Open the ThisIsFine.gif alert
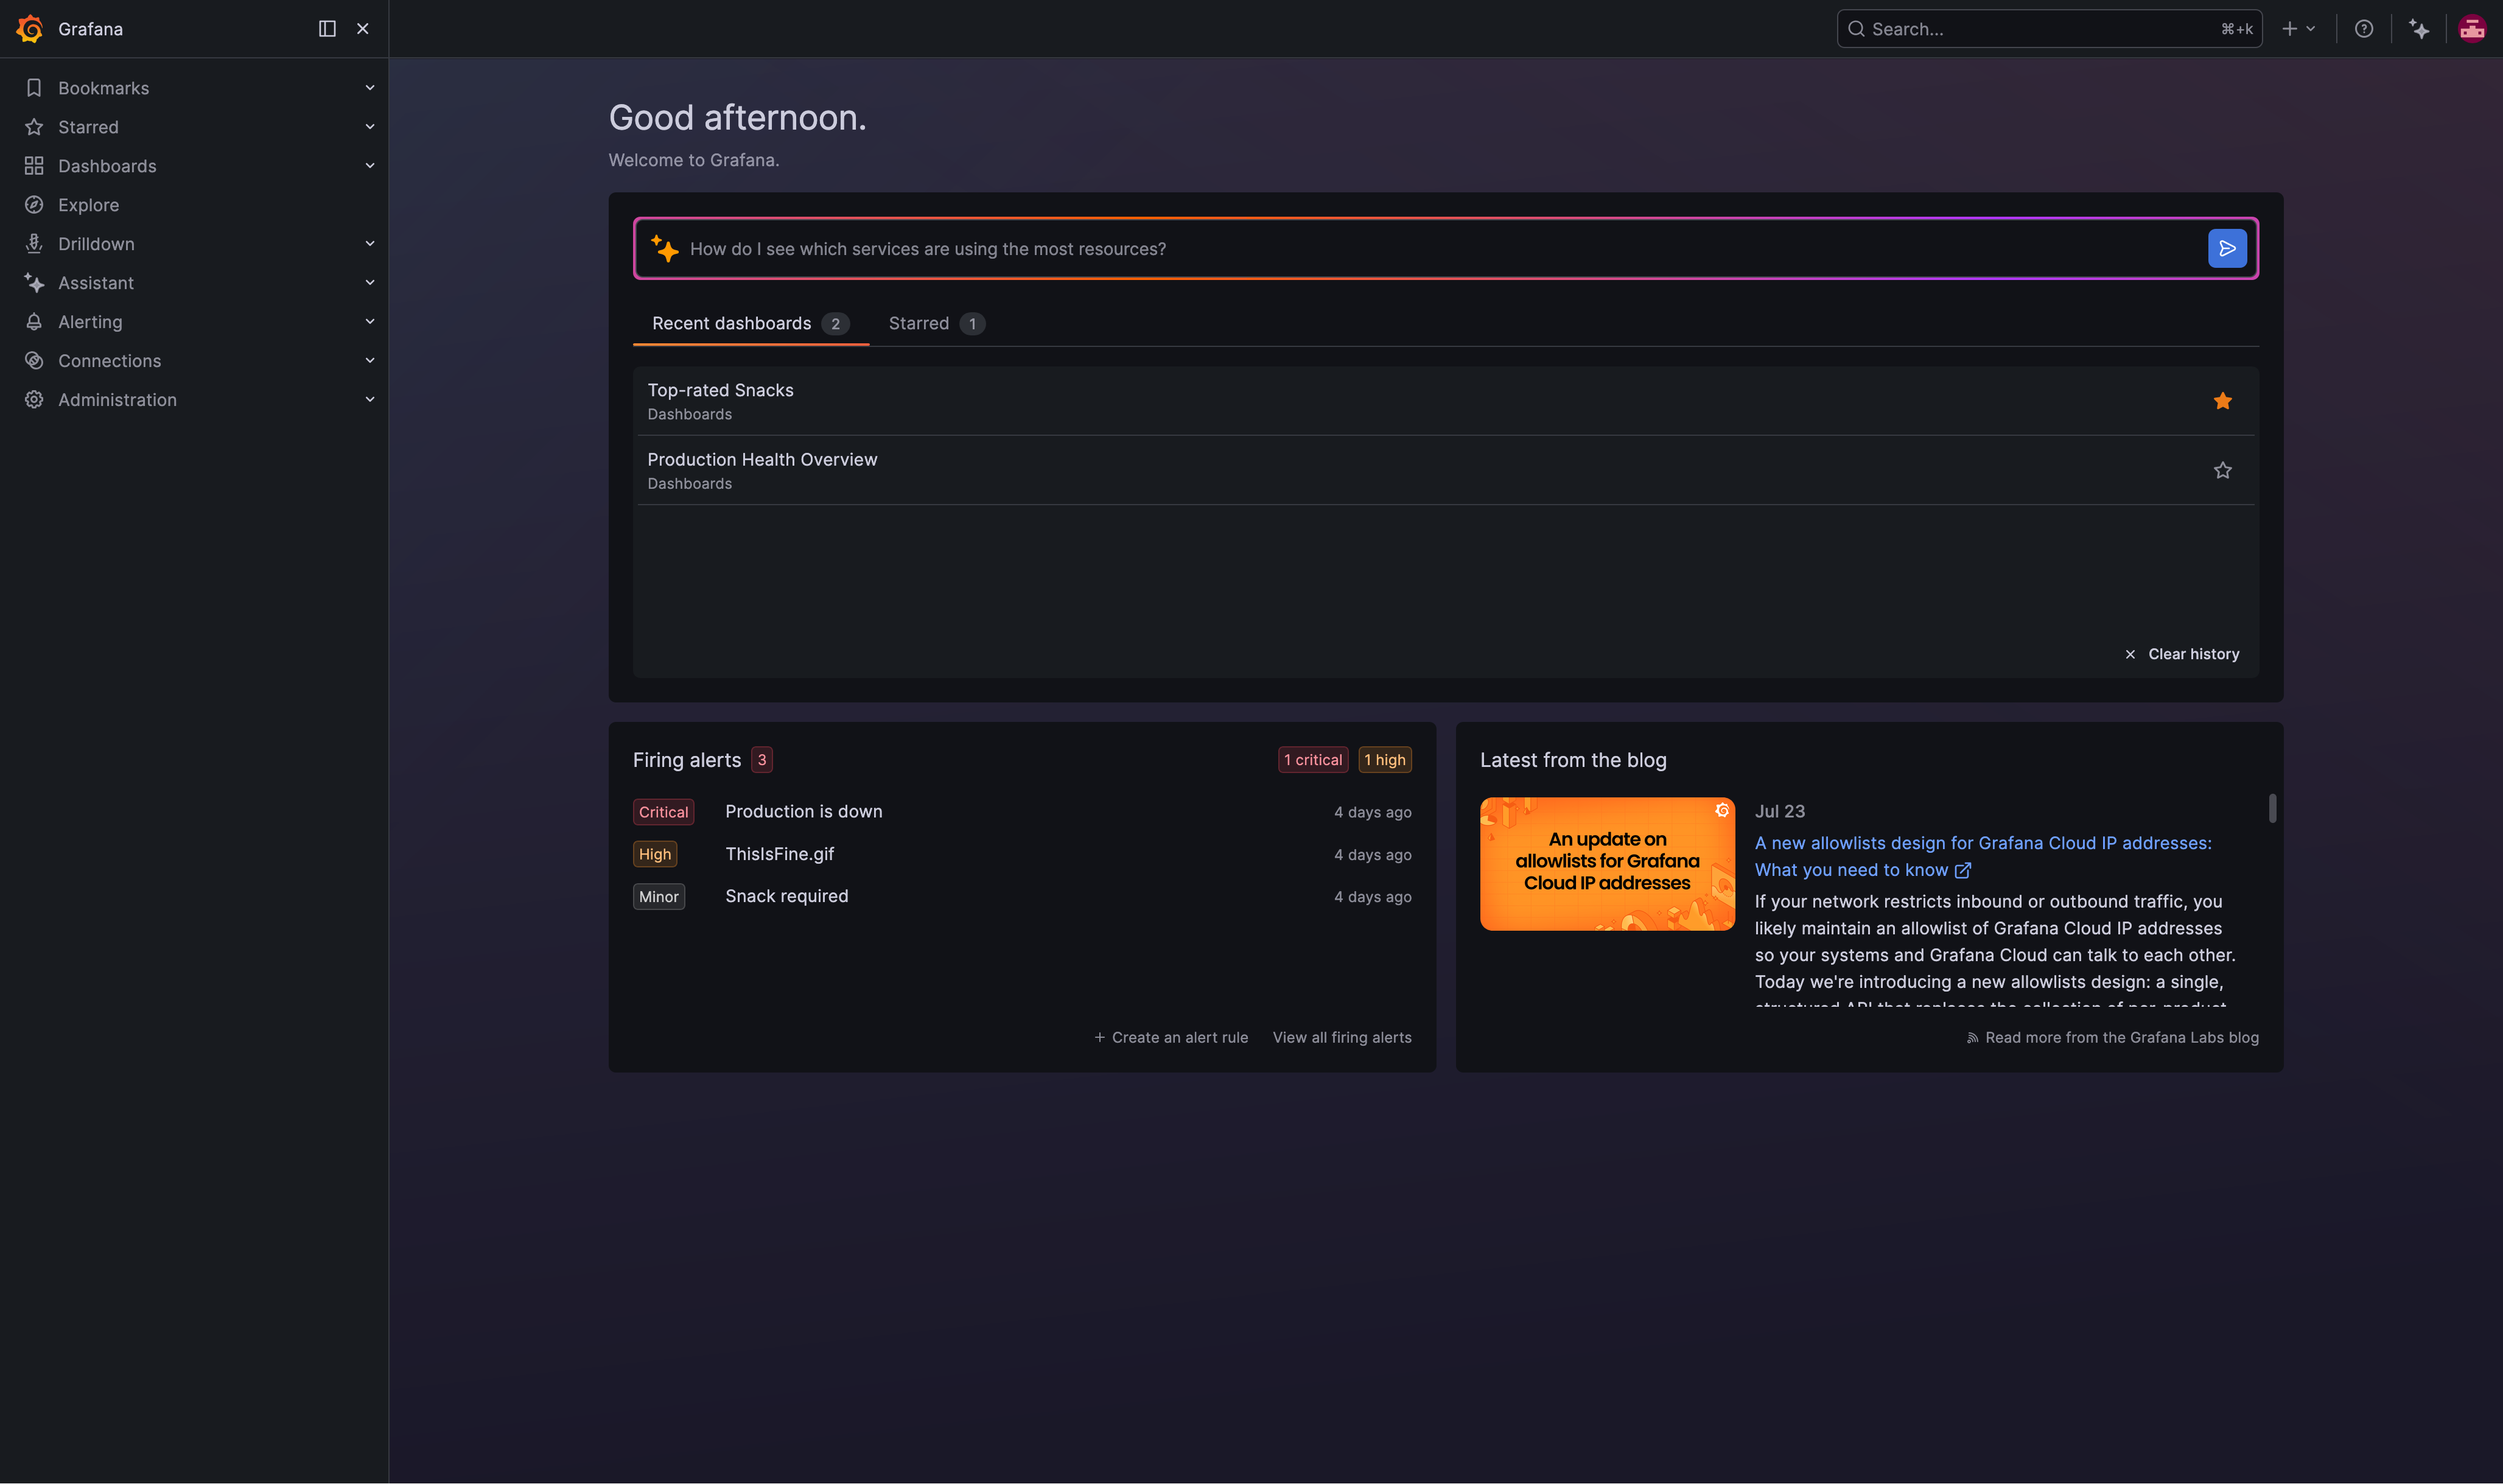2503x1484 pixels. click(779, 854)
